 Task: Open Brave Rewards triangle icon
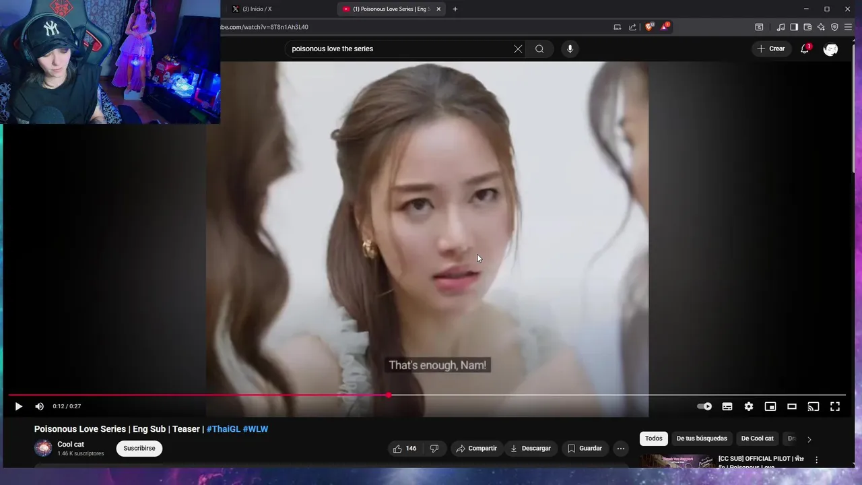coord(665,27)
